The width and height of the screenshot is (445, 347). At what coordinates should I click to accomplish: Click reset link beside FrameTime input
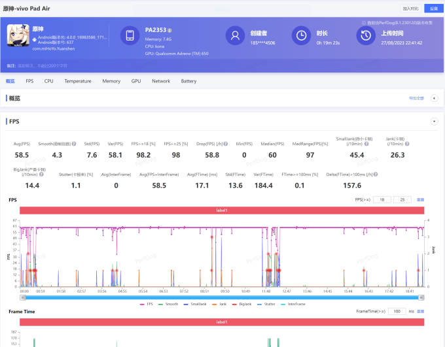coord(420,311)
